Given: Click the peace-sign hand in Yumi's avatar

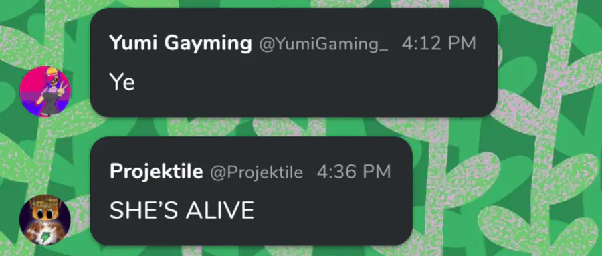Looking at the screenshot, I should [62, 88].
